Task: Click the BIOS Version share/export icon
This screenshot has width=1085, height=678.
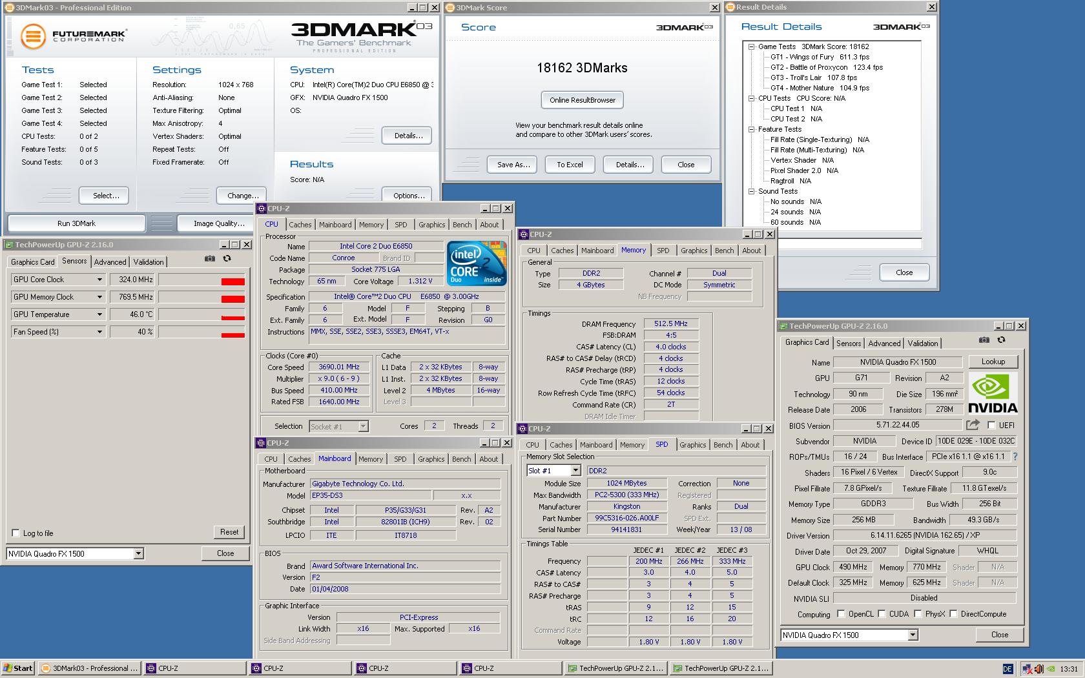Action: tap(973, 424)
